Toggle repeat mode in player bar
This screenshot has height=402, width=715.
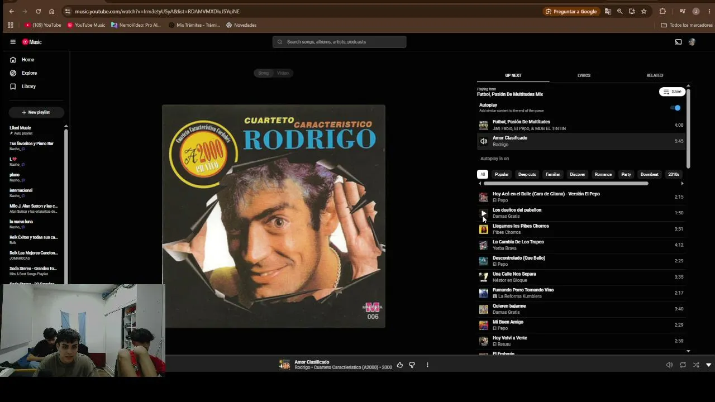pos(683,365)
